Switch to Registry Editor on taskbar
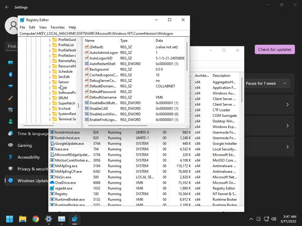Image resolution: width=302 pixels, height=226 pixels. point(75,219)
